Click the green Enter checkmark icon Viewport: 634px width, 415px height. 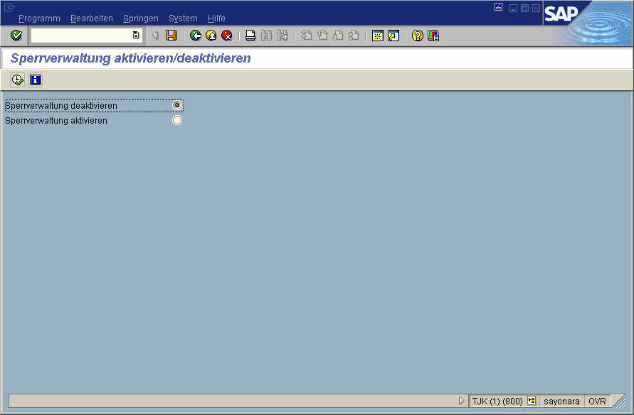pyautogui.click(x=16, y=36)
